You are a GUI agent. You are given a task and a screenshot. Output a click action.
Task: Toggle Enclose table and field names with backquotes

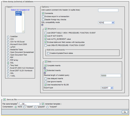[45, 42]
